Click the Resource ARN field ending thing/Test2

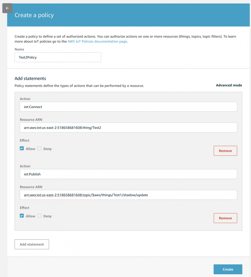click(x=128, y=128)
